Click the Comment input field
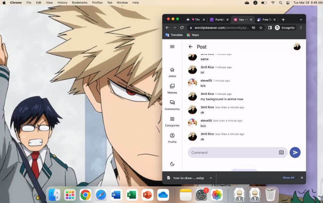323x203 pixels. pos(233,152)
